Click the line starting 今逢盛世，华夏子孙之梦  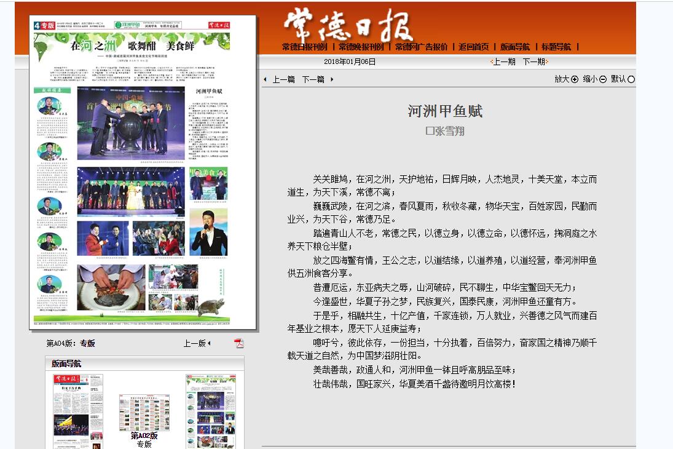(x=444, y=301)
